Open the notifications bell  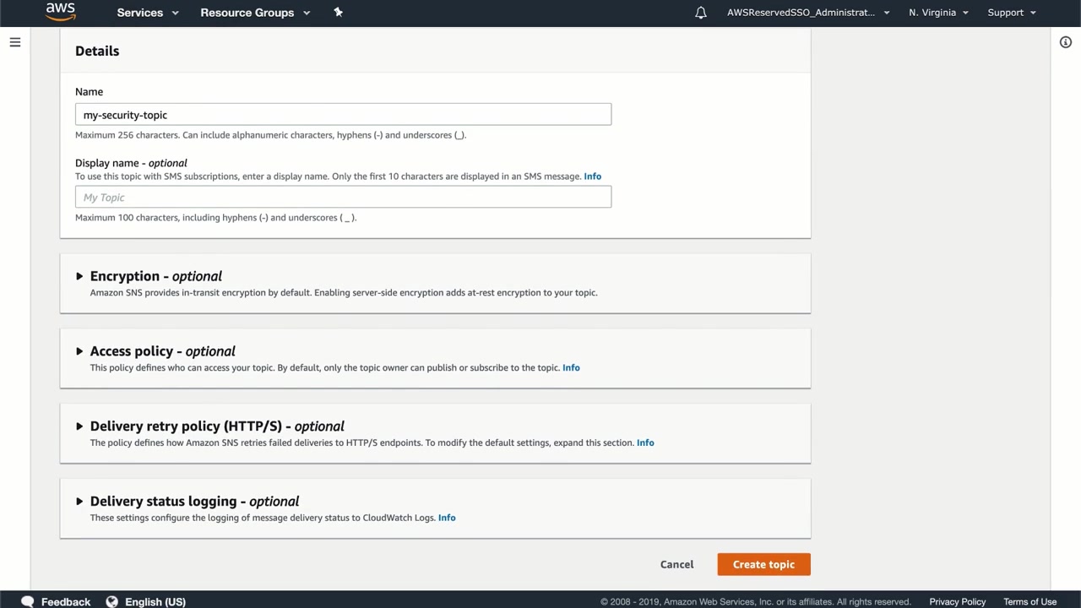point(701,13)
